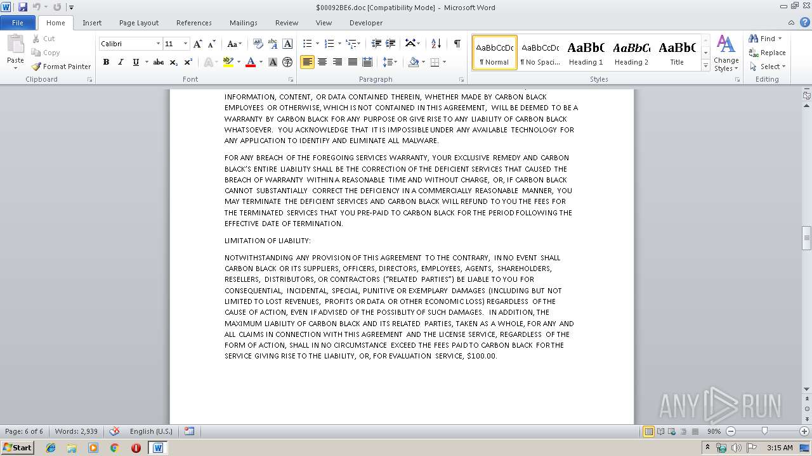Open line spacing options dropdown
Viewport: 812px width, 456px height.
pos(390,62)
